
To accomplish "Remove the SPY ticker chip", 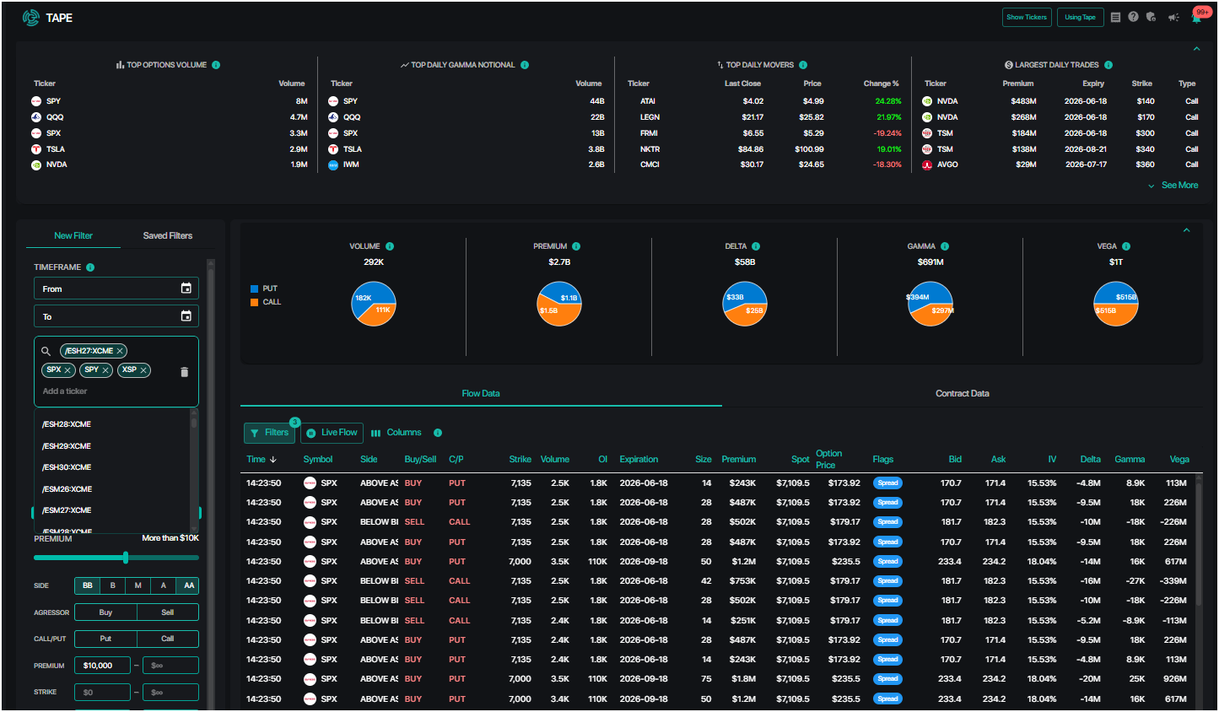I will tap(105, 370).
